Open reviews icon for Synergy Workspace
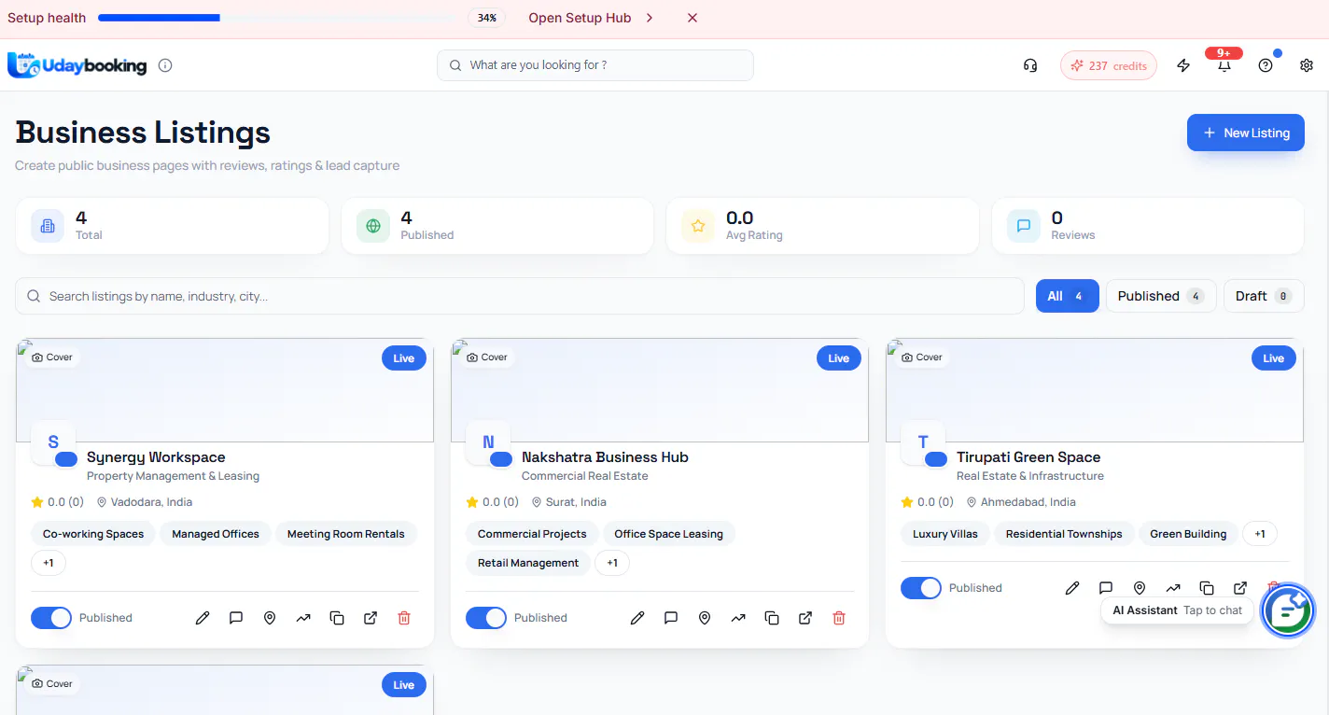This screenshot has height=715, width=1329. (x=236, y=618)
